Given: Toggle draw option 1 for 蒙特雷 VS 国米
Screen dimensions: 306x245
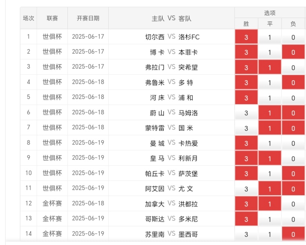Looking at the screenshot, I should click(x=270, y=128).
